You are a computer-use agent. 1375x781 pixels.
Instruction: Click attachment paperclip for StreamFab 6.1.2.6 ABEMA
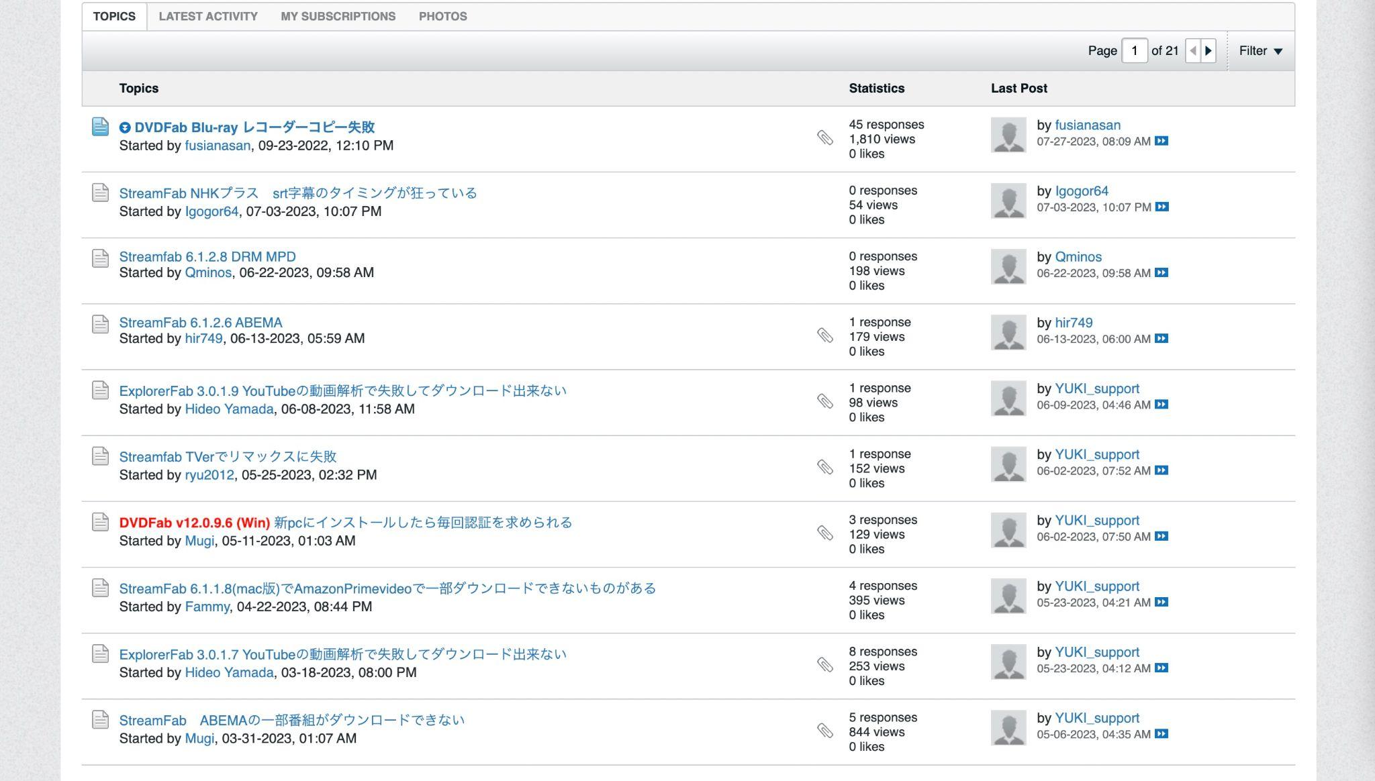tap(825, 335)
